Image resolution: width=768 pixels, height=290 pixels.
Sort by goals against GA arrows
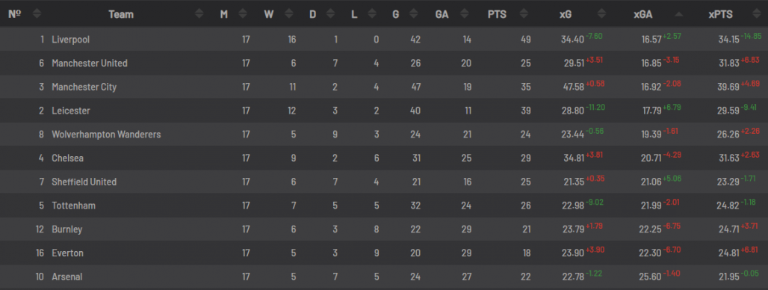coord(465,14)
